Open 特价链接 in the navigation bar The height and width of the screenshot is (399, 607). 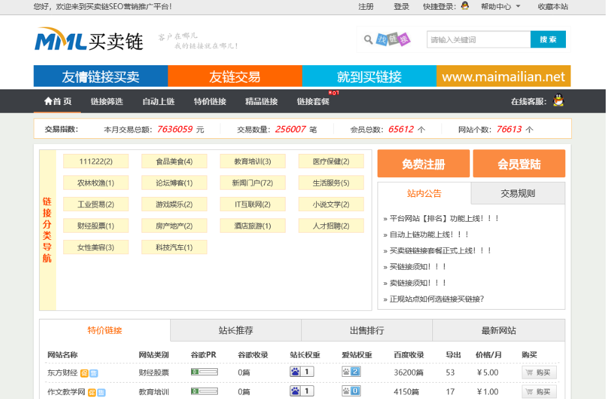210,102
